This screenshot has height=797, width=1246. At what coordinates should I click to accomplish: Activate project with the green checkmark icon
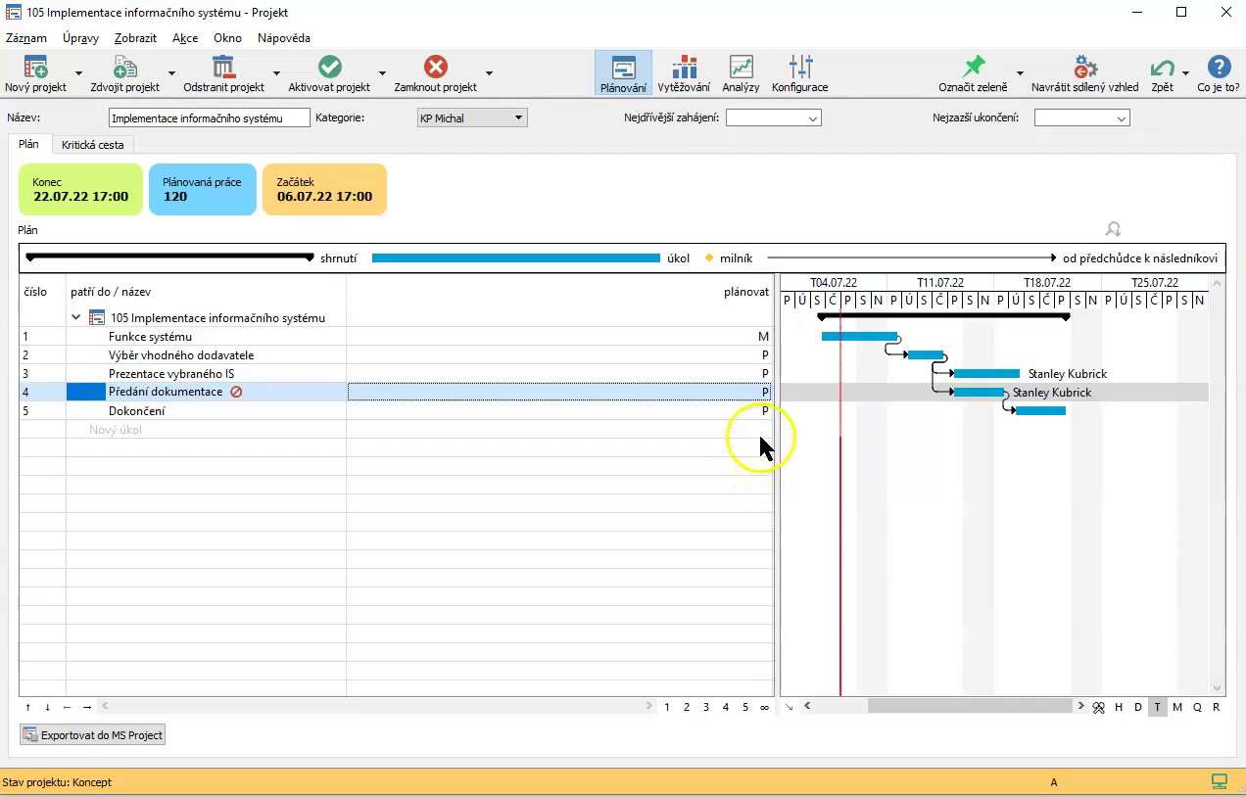tap(329, 68)
